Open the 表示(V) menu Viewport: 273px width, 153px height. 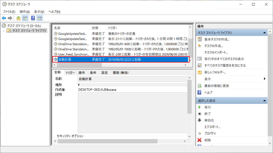coord(39,12)
